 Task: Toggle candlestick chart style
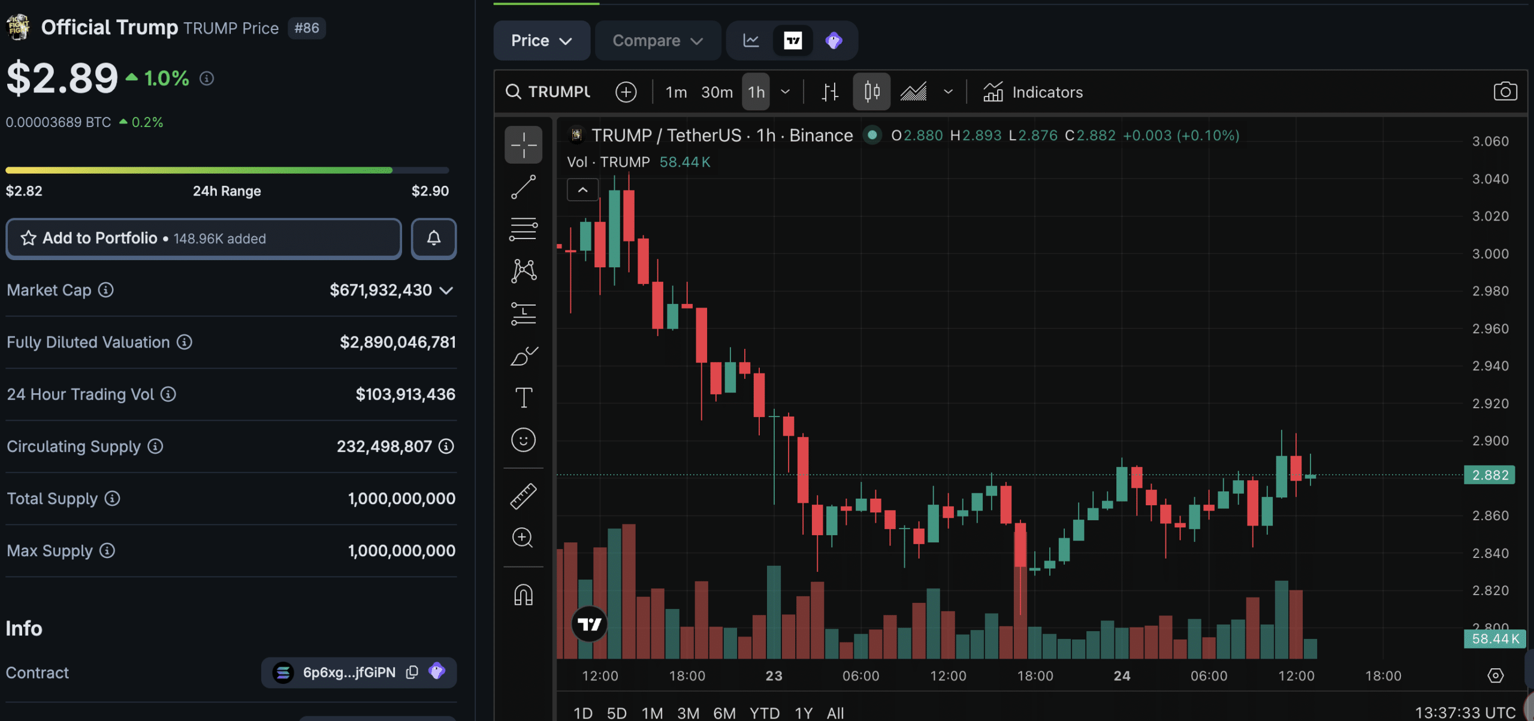[x=871, y=91]
